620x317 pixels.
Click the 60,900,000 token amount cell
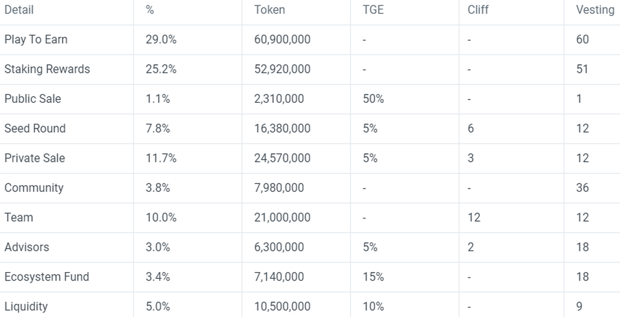pyautogui.click(x=282, y=40)
